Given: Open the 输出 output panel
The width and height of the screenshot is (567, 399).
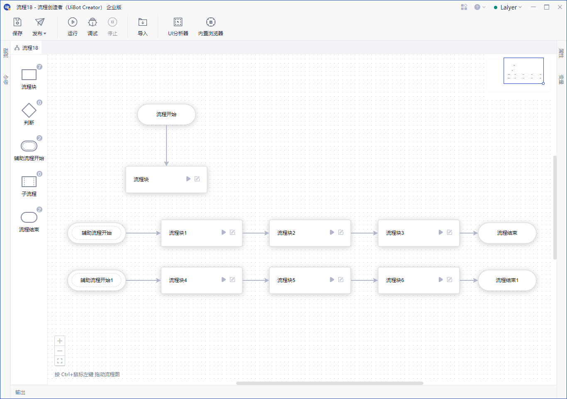Looking at the screenshot, I should [20, 392].
